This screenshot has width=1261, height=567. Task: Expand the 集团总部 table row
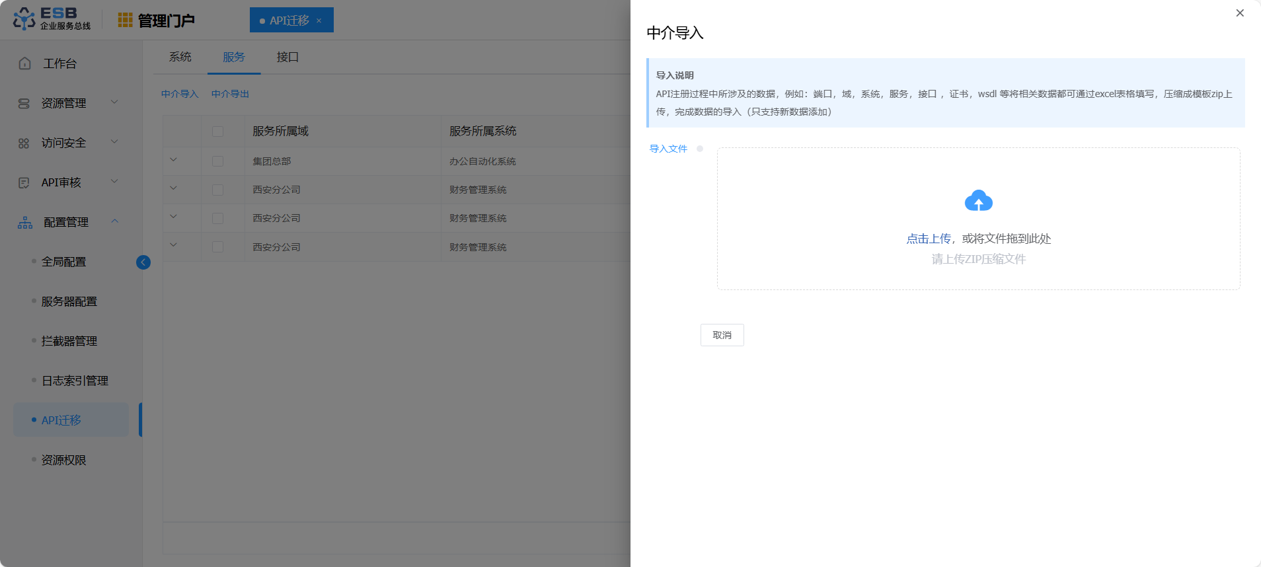pyautogui.click(x=174, y=160)
